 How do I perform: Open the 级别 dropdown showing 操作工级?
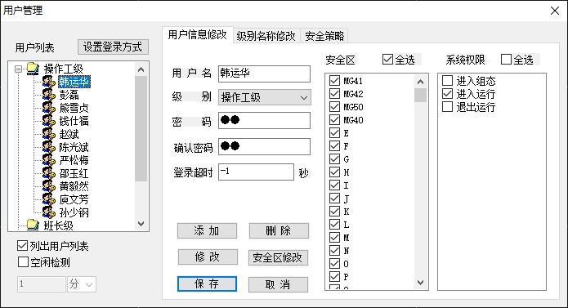[x=265, y=97]
